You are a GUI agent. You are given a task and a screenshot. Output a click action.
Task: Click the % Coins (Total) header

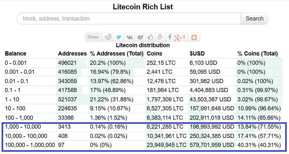coord(258,54)
